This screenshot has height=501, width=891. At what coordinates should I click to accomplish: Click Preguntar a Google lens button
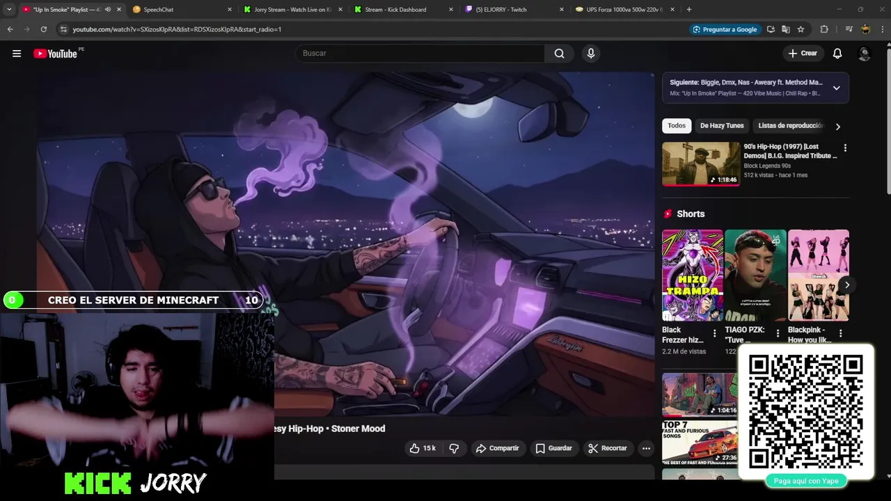pos(725,29)
